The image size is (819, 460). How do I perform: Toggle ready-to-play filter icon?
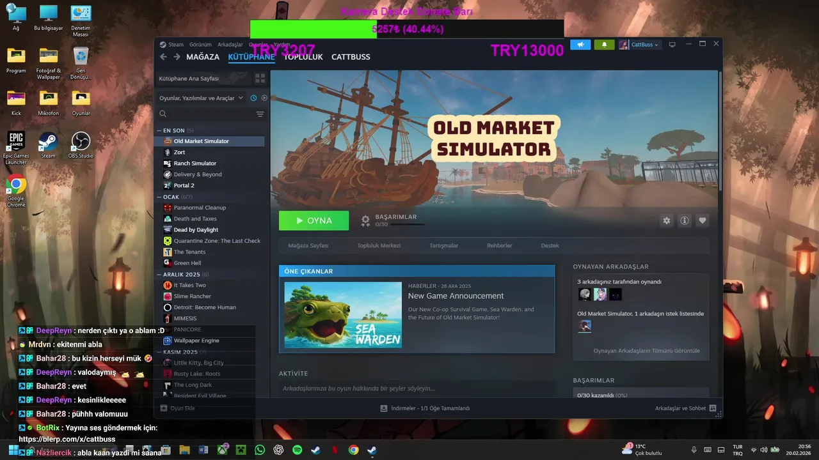(x=264, y=98)
